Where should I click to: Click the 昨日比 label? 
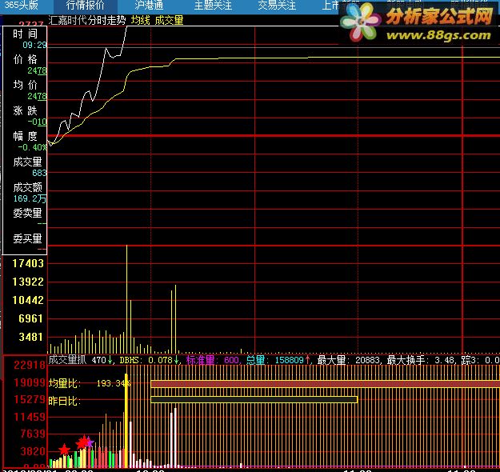pyautogui.click(x=65, y=401)
